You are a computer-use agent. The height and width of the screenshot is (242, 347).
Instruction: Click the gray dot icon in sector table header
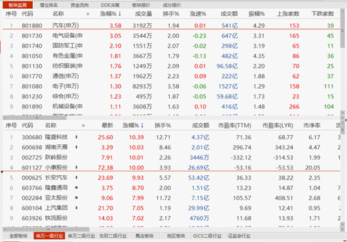point(88,14)
